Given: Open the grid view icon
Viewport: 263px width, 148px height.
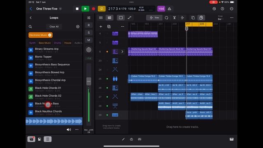Looking at the screenshot, I should [101, 18].
